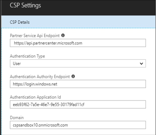
Task: Click light-blue band right of CSP Details text
Action: [93, 22]
